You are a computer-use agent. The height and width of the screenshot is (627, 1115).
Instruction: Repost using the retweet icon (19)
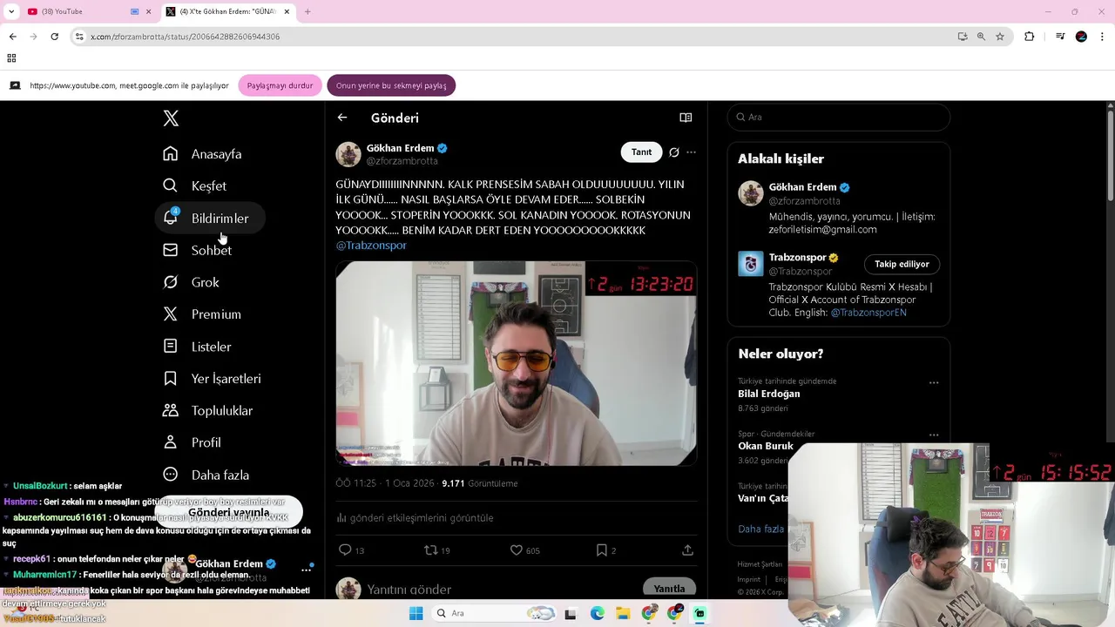430,549
